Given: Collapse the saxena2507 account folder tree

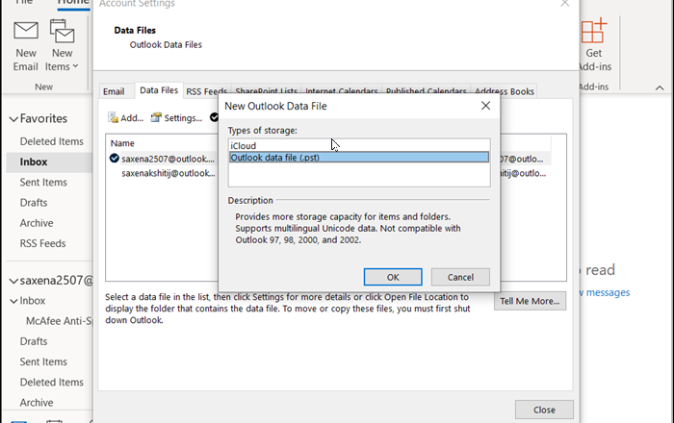Looking at the screenshot, I should (x=13, y=281).
